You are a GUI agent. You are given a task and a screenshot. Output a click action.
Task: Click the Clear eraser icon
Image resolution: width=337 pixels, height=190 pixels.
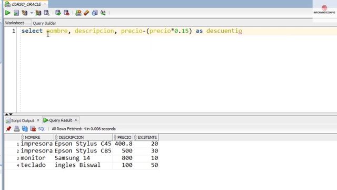pos(86,13)
